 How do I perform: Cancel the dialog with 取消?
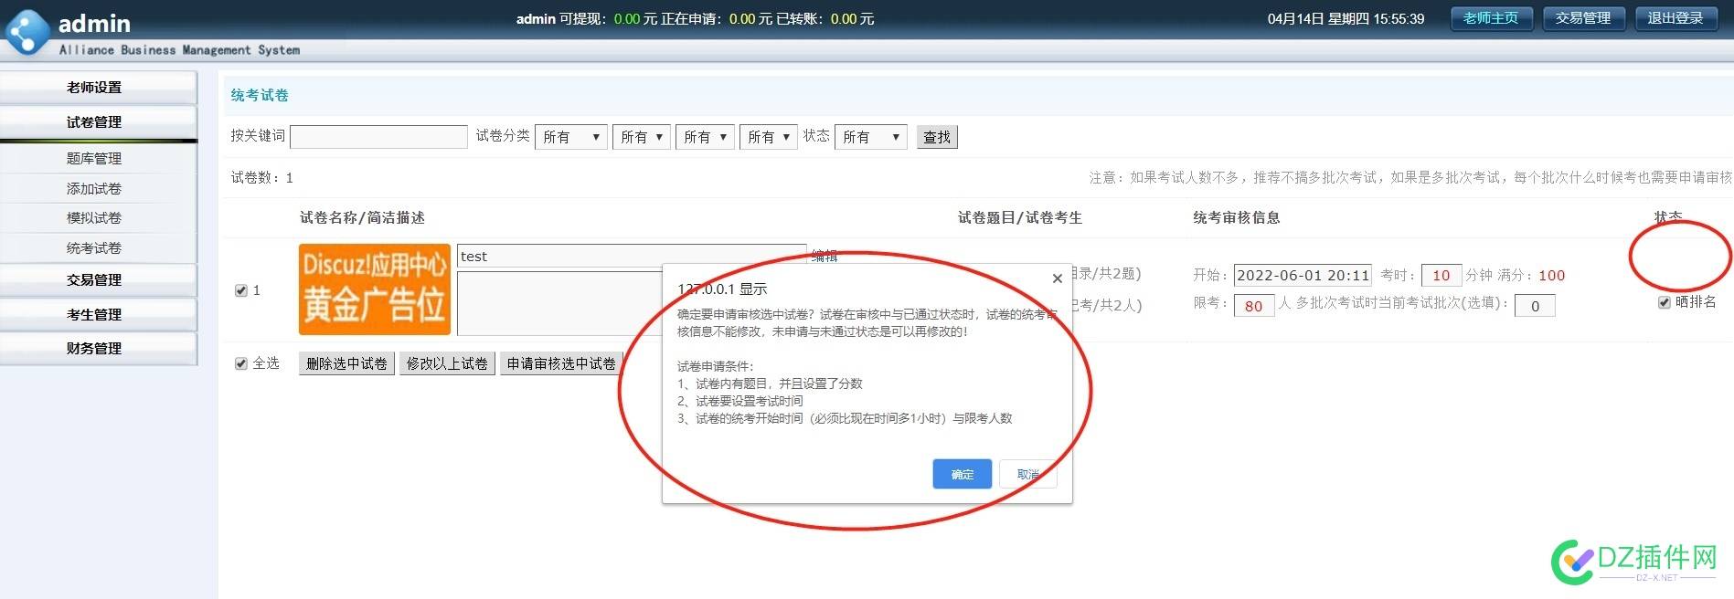[x=1028, y=474]
